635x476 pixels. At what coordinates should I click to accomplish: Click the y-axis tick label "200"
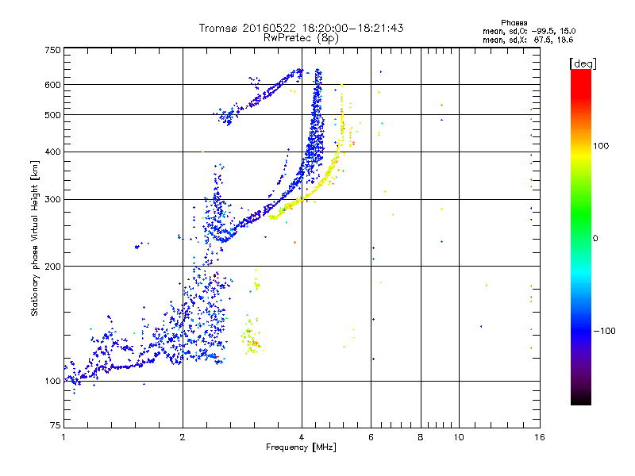[x=52, y=267]
